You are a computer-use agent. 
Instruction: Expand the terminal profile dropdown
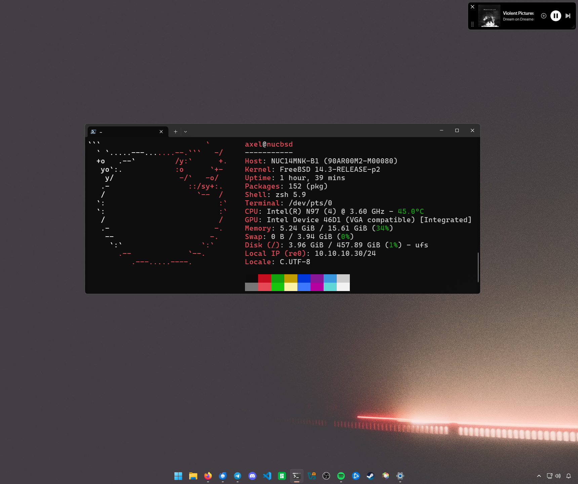pos(185,132)
